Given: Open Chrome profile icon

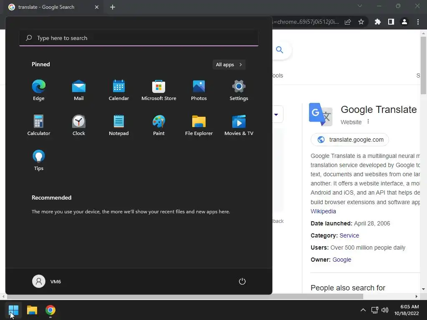Looking at the screenshot, I should 404,22.
